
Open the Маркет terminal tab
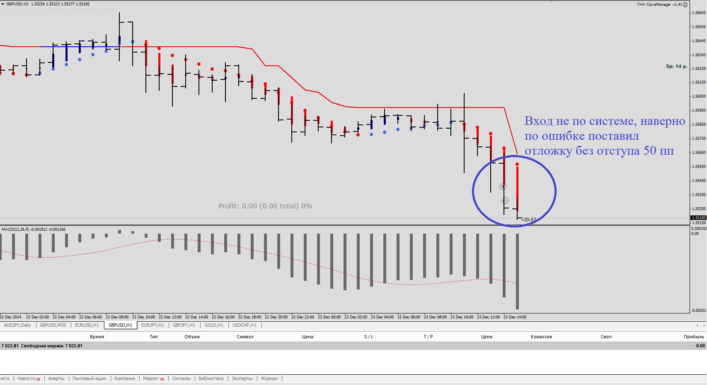click(x=153, y=378)
